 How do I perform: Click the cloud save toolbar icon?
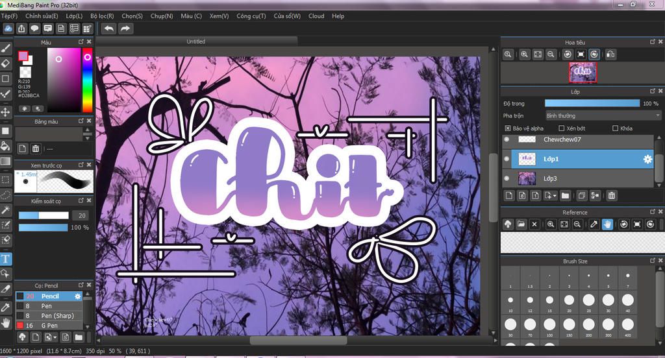click(8, 29)
